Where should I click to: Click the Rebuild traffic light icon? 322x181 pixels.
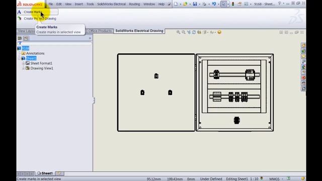click(233, 4)
